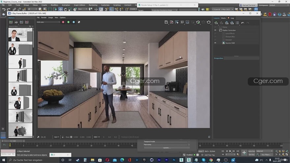Click Go to End playback button
Viewport: 290px width, 163px height.
(x=238, y=151)
